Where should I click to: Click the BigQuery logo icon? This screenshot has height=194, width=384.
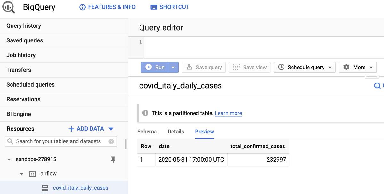tap(8, 7)
